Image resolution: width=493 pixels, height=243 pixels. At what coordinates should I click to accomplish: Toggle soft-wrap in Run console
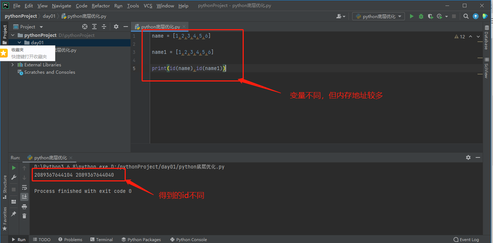(24, 187)
